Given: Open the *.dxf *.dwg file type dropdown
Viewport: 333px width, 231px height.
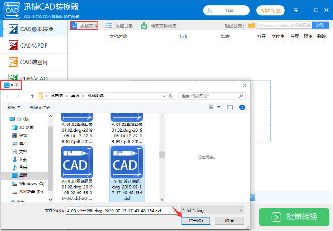Looking at the screenshot, I should coord(212,211).
